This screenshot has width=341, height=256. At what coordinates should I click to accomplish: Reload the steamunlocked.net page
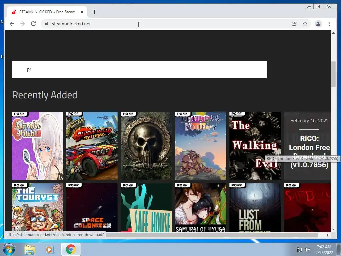tap(33, 24)
